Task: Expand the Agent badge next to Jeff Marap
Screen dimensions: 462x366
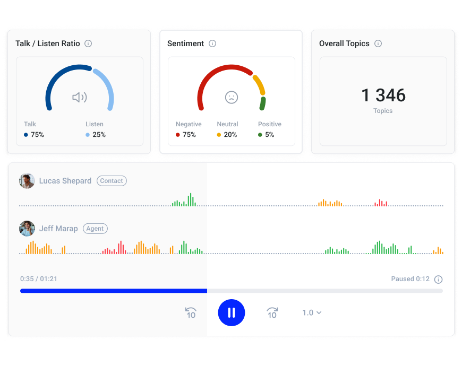Action: click(x=95, y=229)
